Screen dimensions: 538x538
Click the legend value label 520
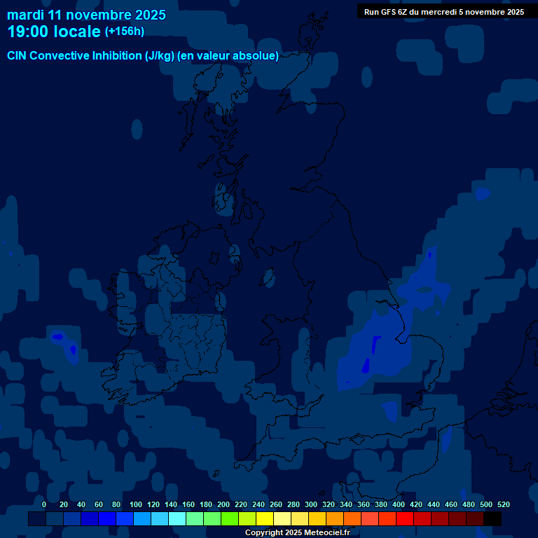pyautogui.click(x=503, y=504)
